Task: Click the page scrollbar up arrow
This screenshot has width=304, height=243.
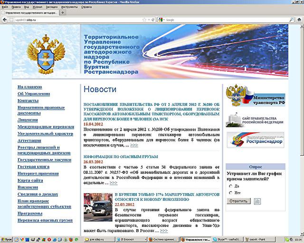Action: click(x=302, y=27)
